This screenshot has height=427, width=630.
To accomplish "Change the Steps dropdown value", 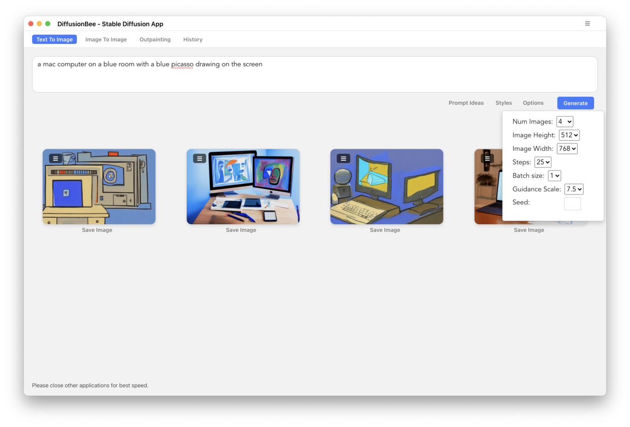I will (x=543, y=162).
